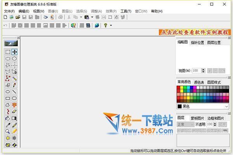Select the Magic Wand tool

point(14,78)
